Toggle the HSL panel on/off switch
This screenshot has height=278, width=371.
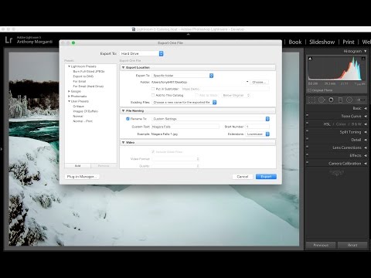click(x=307, y=123)
